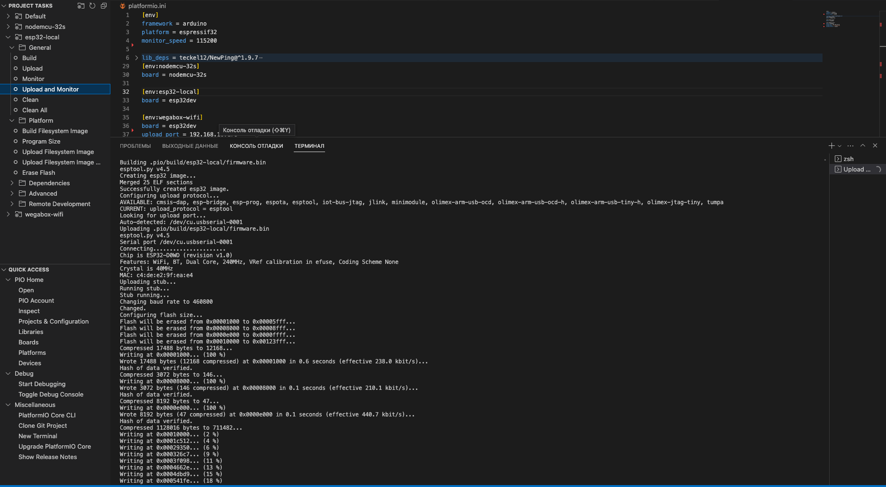Expand the Dependencies task folder

pyautogui.click(x=12, y=183)
